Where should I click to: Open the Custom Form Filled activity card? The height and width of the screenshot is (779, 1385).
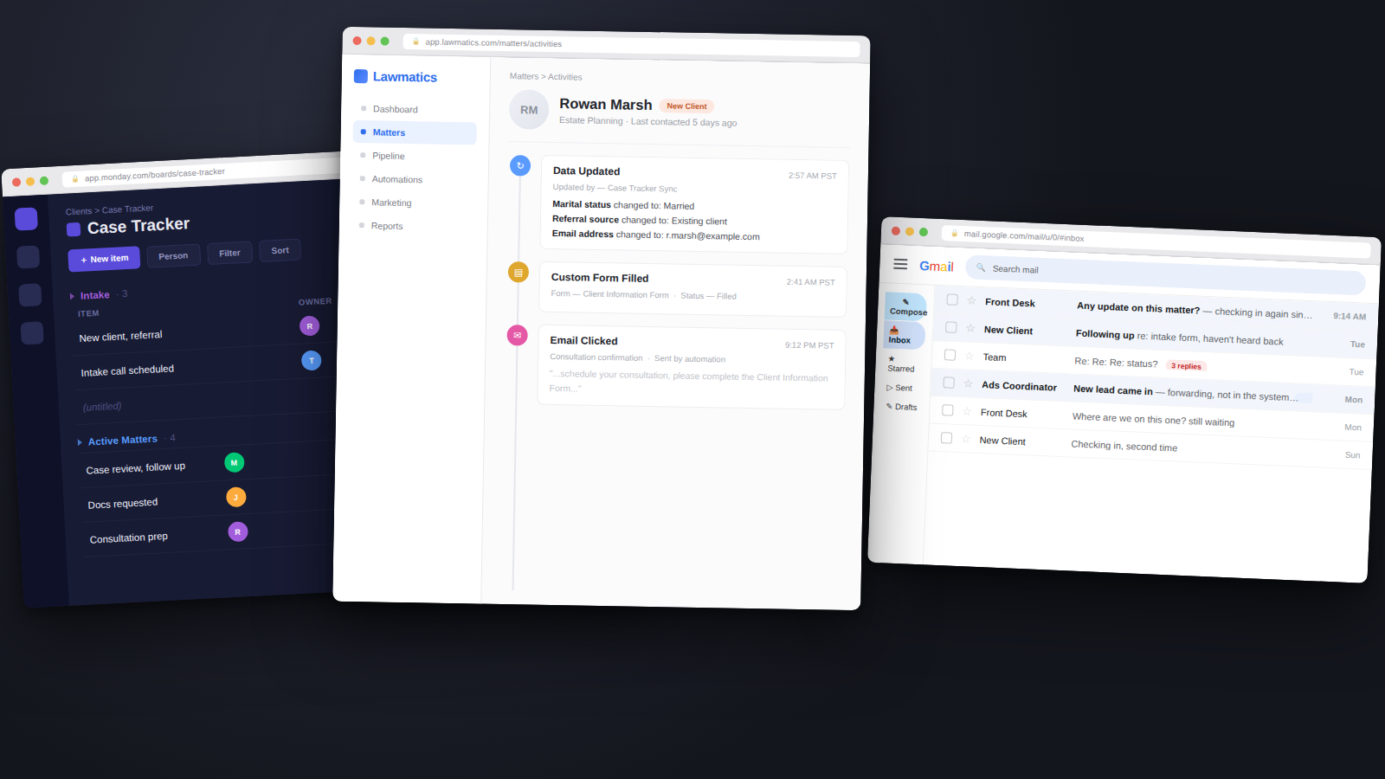click(693, 289)
